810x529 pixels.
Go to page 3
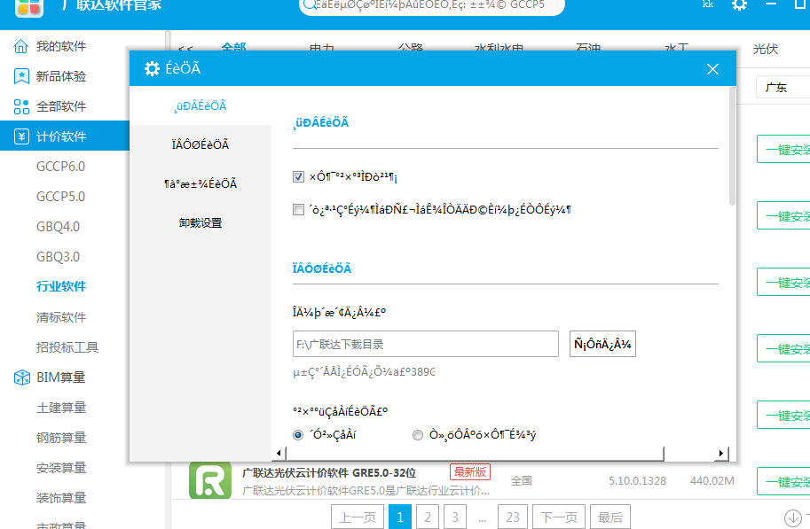(454, 517)
